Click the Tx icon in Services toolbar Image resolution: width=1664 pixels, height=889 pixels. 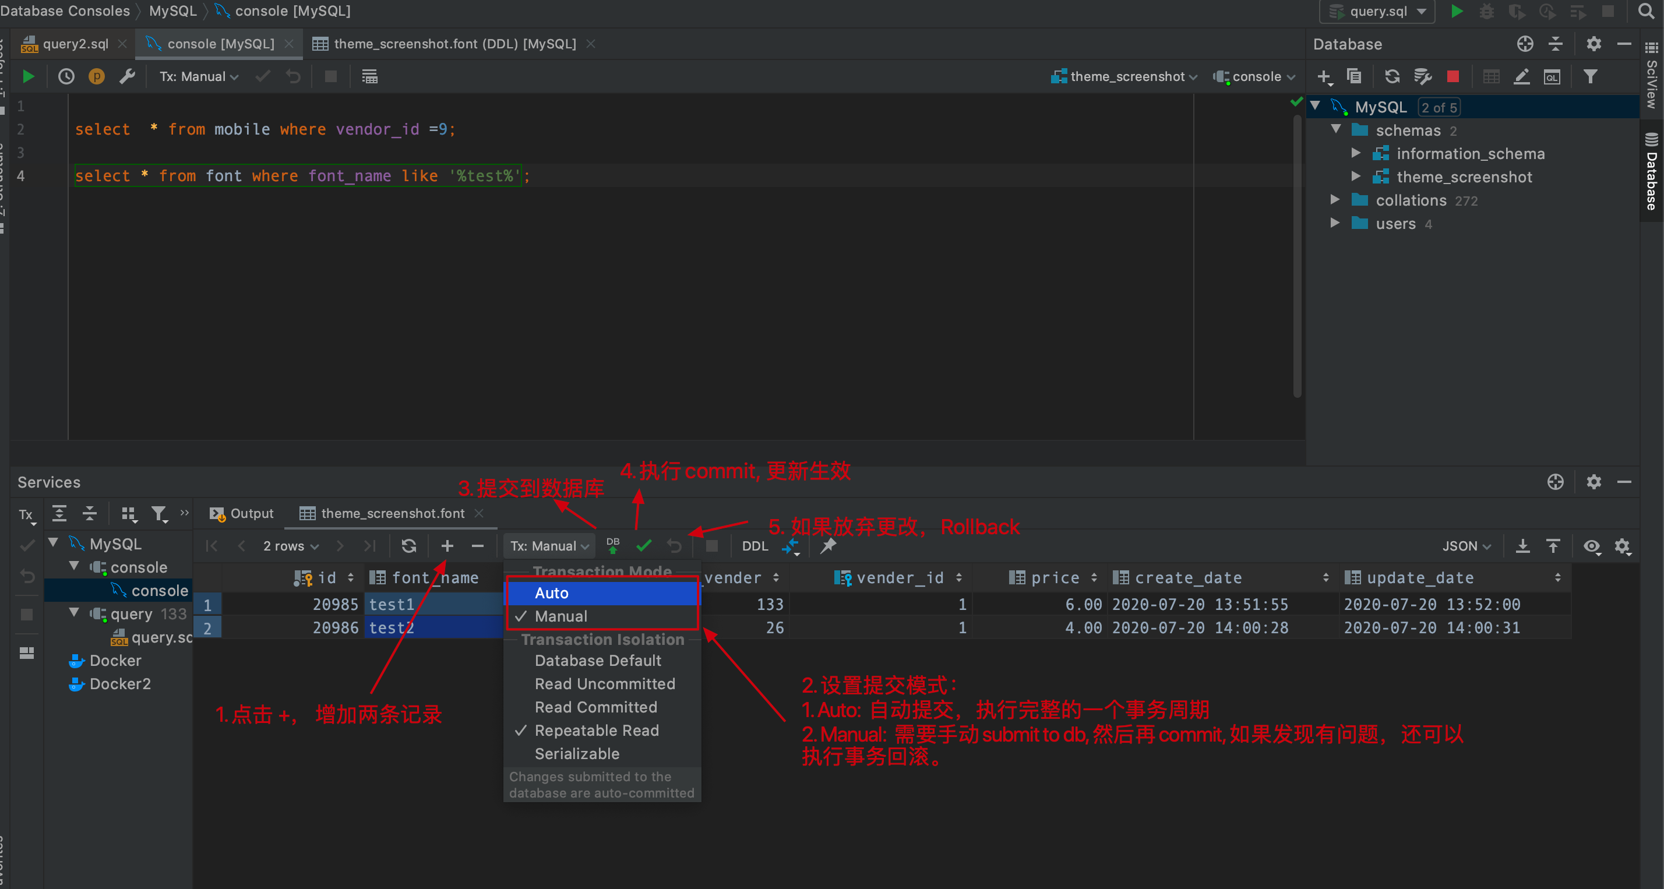click(26, 515)
